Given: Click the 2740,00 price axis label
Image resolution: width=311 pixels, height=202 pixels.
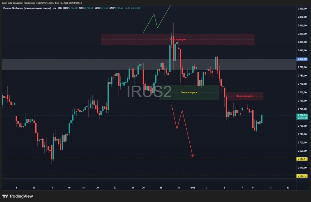Looking at the screenshot, I should coord(302,109).
